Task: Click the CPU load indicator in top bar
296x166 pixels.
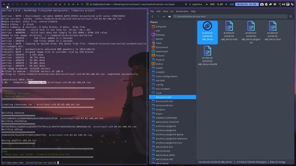Action: 216,4
